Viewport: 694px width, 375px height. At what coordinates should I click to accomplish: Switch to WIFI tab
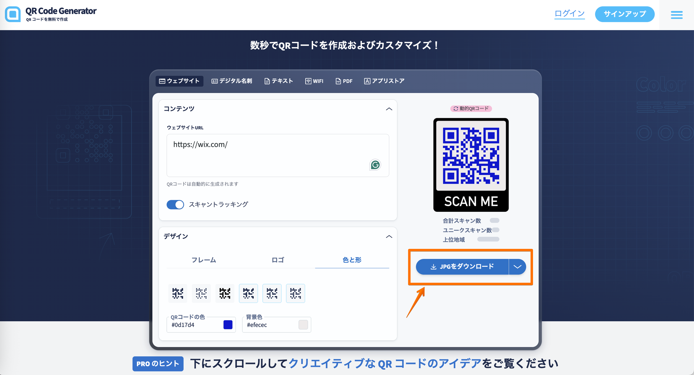(x=314, y=81)
